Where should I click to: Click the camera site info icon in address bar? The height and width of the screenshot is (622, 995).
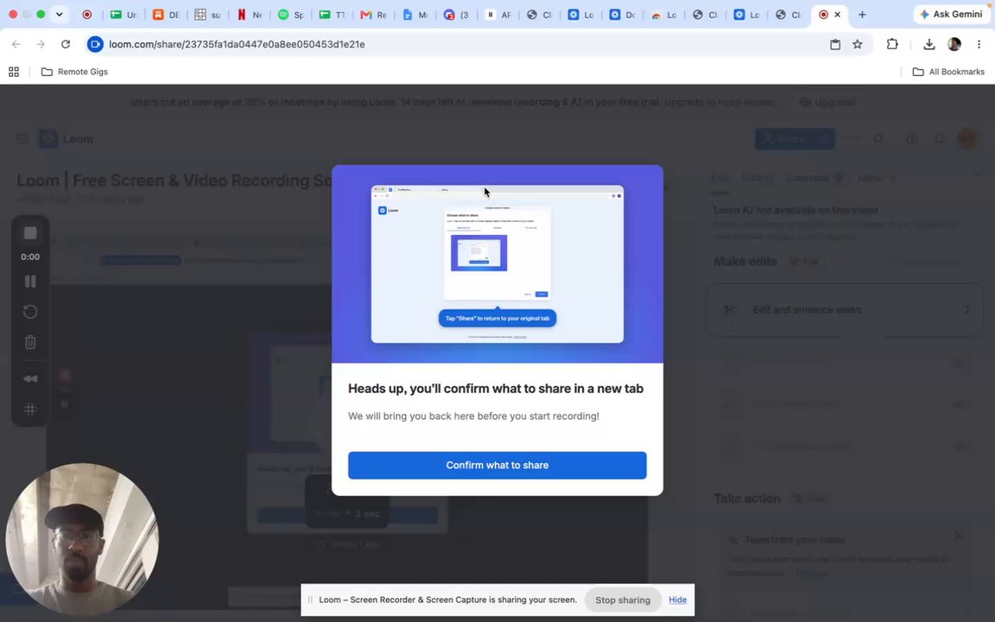click(x=95, y=44)
